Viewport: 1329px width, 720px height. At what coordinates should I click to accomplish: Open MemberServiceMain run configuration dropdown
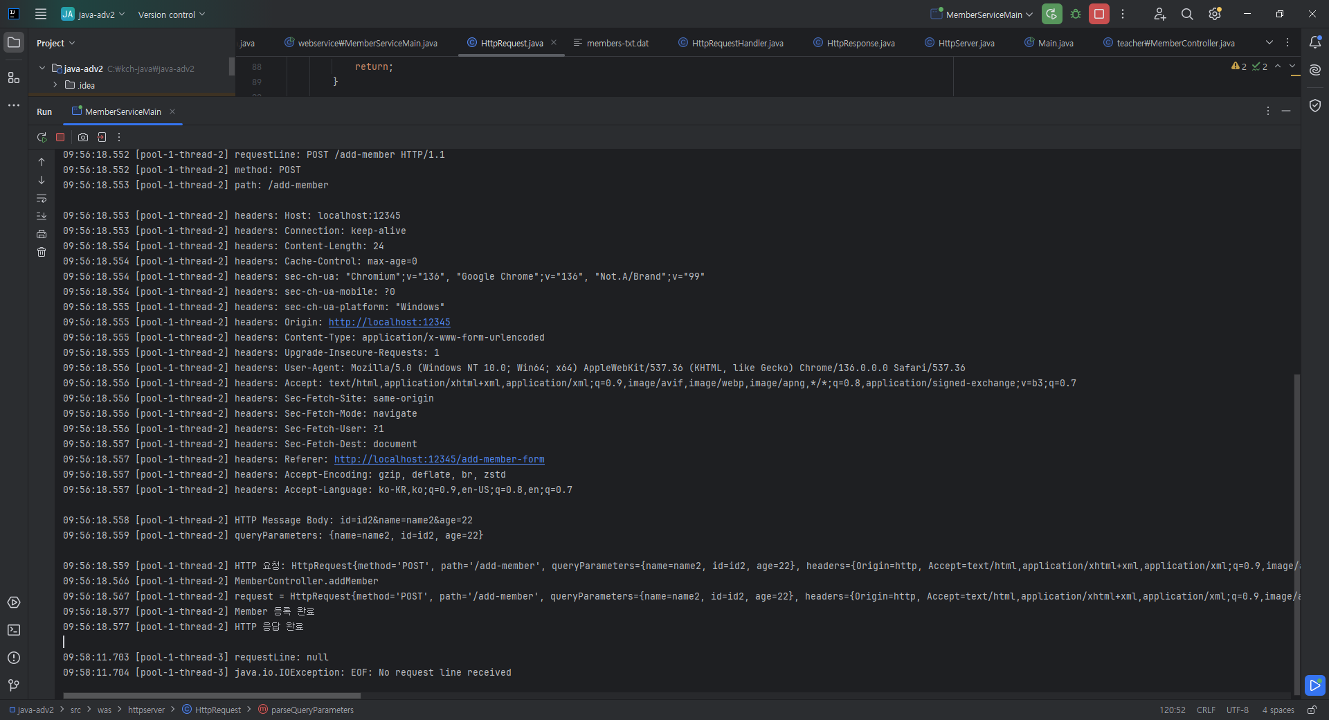[982, 15]
